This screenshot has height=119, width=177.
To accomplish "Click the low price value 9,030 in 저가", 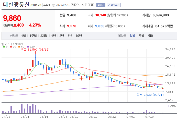I will pos(100,26).
